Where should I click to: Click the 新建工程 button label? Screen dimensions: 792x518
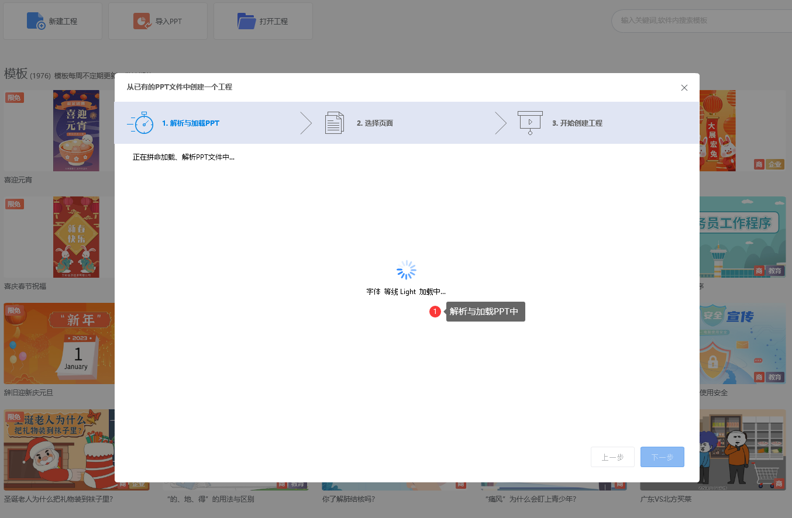pos(63,22)
